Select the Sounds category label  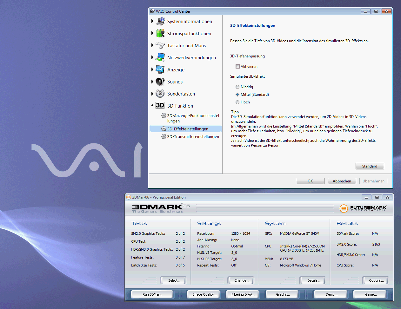[175, 82]
